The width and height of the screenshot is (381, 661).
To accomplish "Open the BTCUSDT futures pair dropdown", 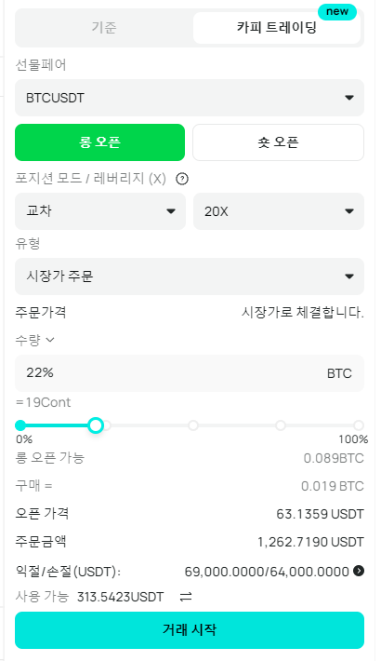I will (x=190, y=98).
